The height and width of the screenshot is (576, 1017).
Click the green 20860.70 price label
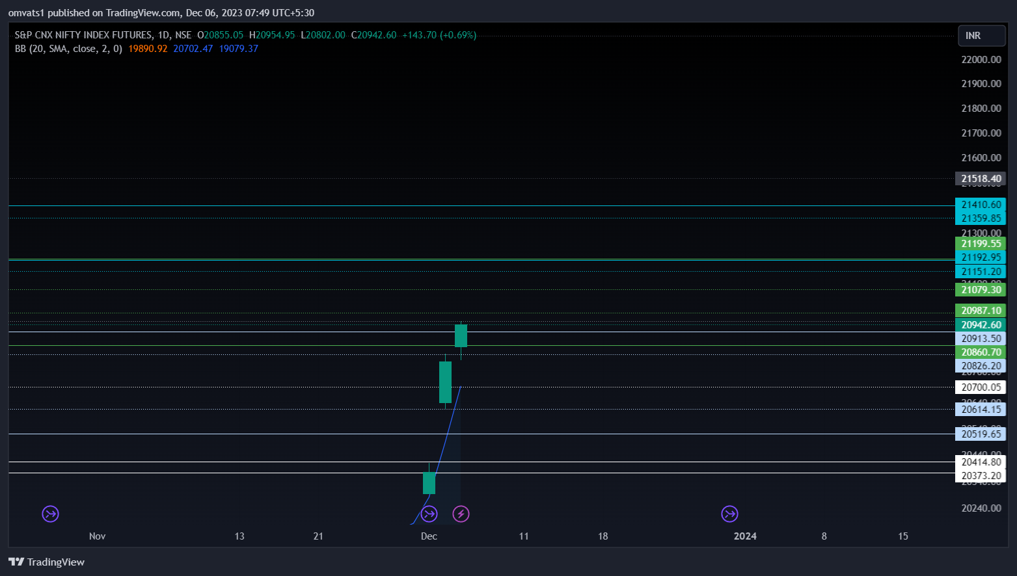click(981, 352)
